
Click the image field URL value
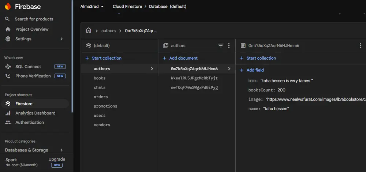click(315, 100)
